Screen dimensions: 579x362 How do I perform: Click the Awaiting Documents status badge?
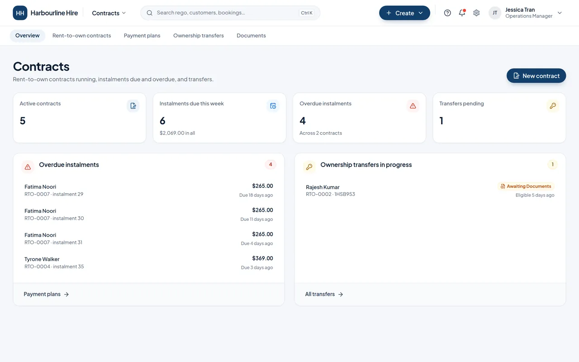tap(526, 186)
